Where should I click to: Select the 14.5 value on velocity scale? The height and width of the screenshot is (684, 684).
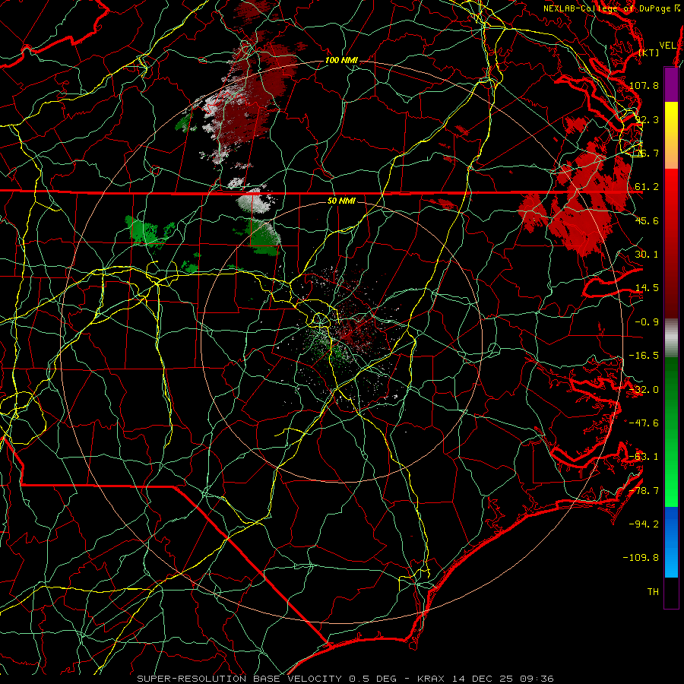[647, 288]
